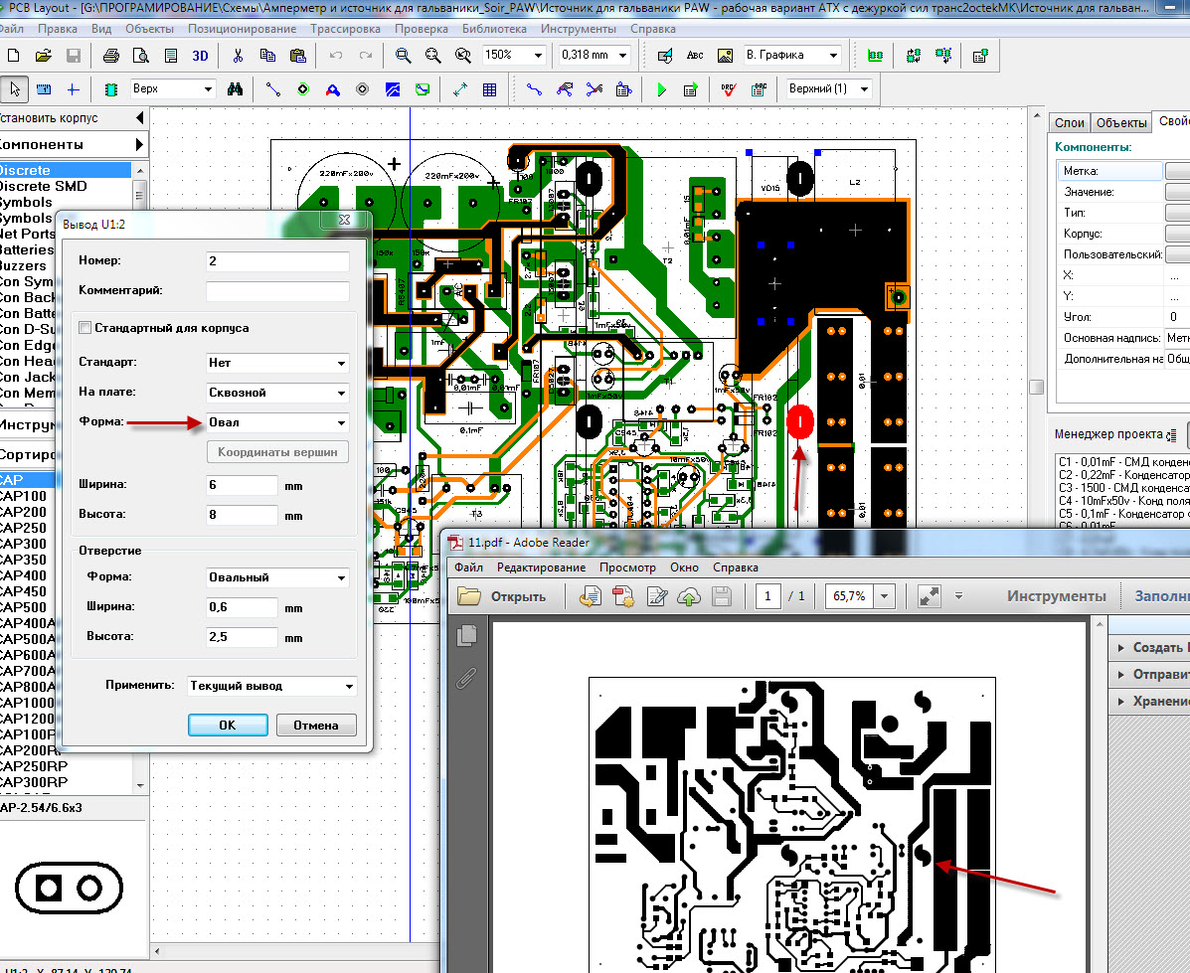
Task: Click the Cut scissors icon
Action: click(238, 56)
